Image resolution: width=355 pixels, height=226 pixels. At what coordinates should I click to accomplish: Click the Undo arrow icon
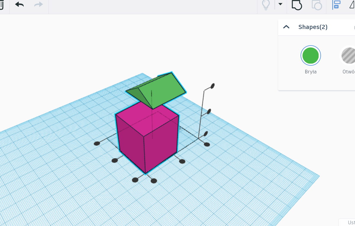point(20,4)
